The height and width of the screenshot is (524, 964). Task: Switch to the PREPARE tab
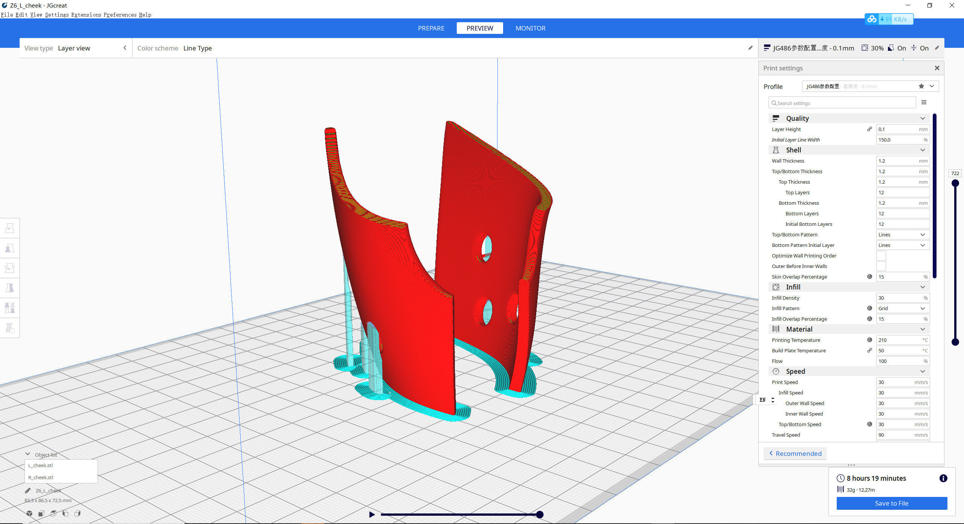(x=431, y=28)
